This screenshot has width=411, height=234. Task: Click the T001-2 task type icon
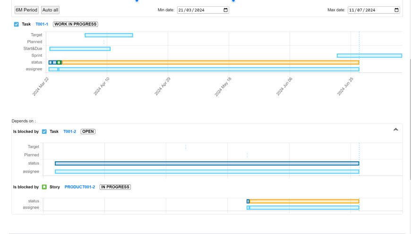[x=44, y=132]
